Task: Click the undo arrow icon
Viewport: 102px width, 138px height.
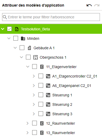Action: coord(89,5)
